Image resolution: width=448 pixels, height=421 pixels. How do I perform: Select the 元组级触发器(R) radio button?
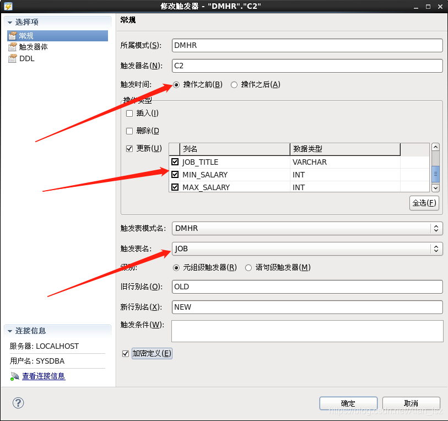click(176, 267)
